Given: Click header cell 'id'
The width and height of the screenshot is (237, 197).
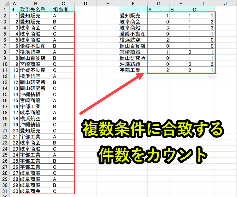Looking at the screenshot, I should pos(14,9).
